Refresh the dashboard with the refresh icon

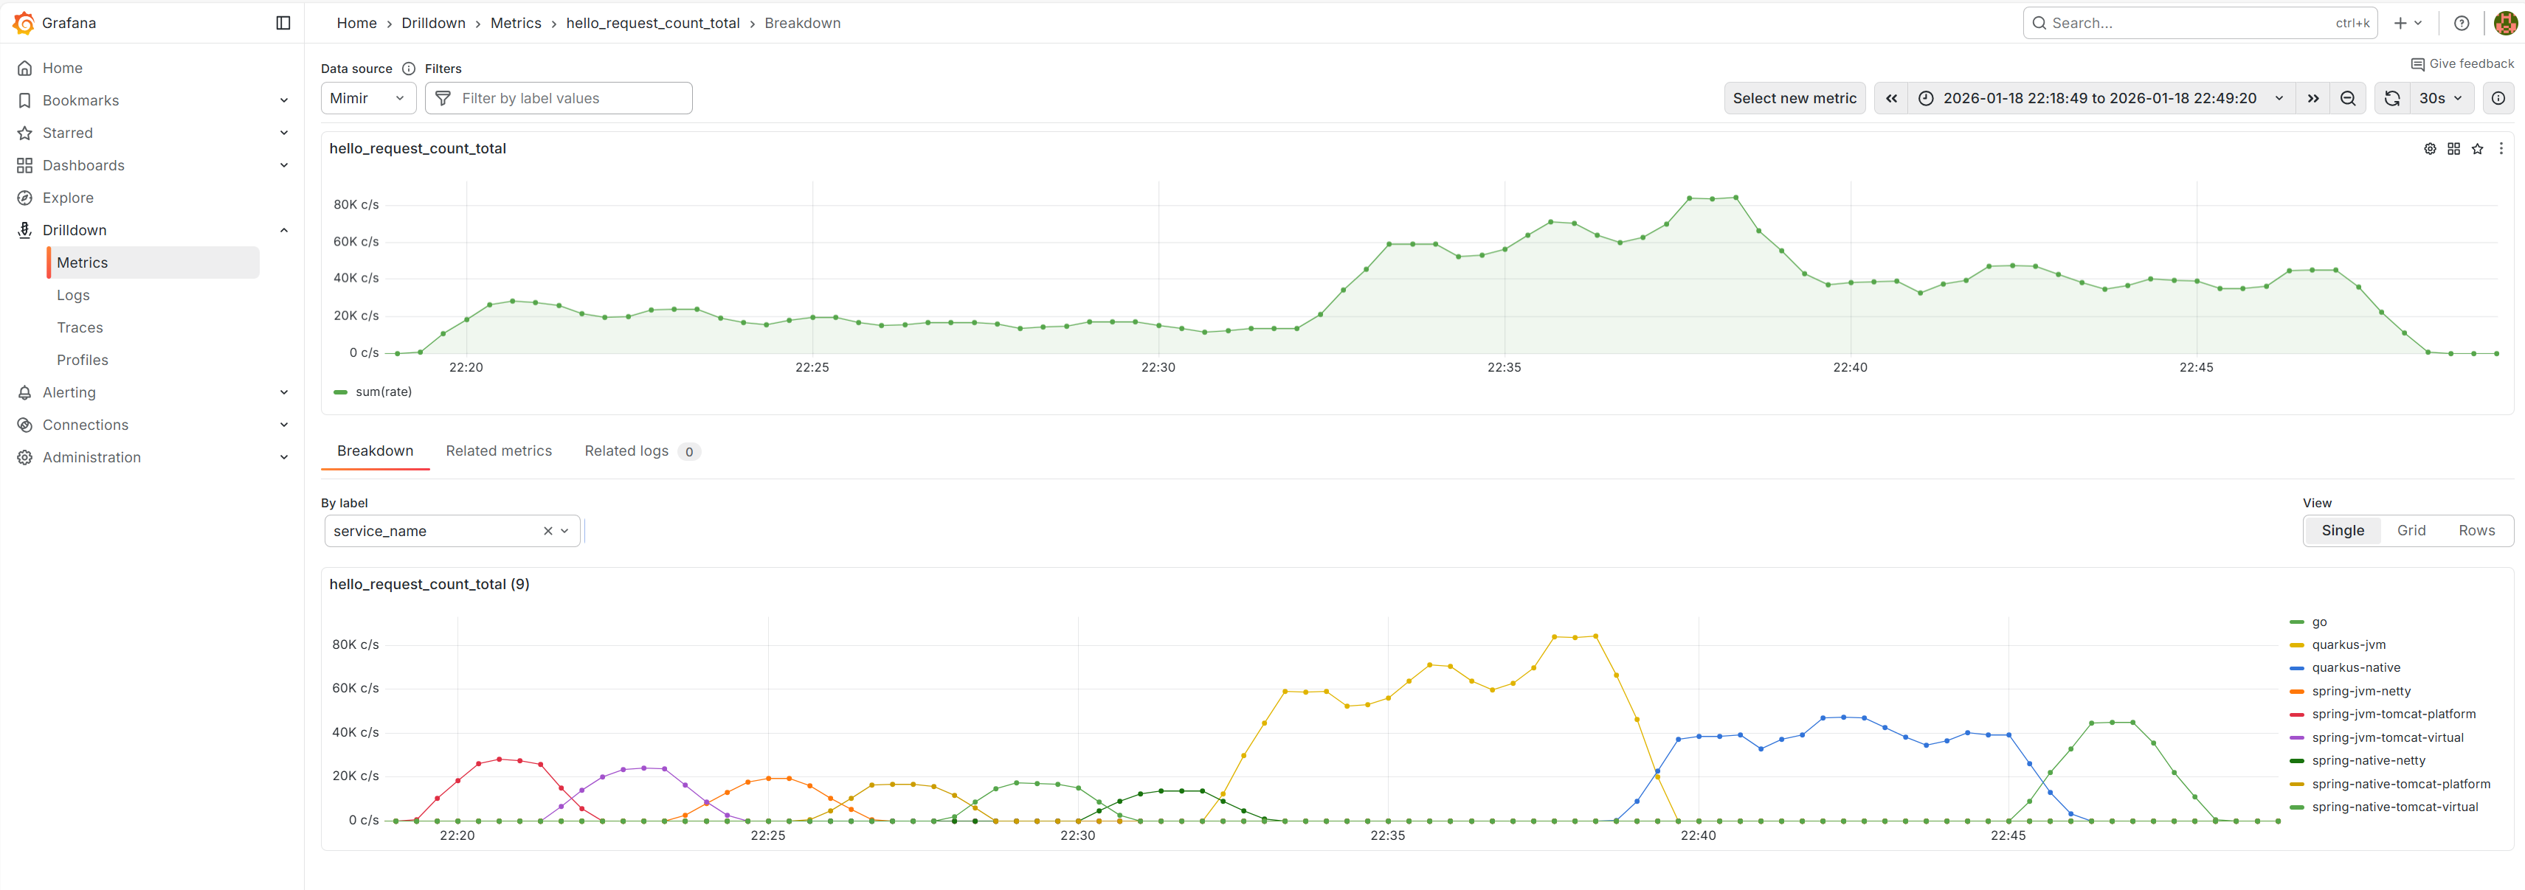2391,98
